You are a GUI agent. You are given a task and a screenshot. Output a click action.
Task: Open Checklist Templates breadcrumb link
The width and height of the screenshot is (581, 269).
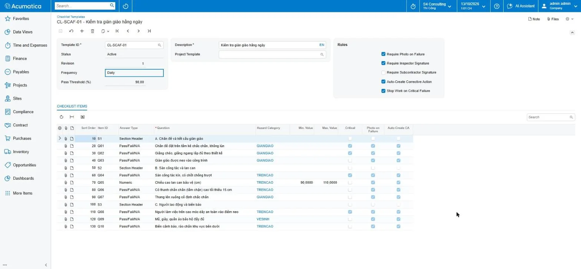coord(71,17)
